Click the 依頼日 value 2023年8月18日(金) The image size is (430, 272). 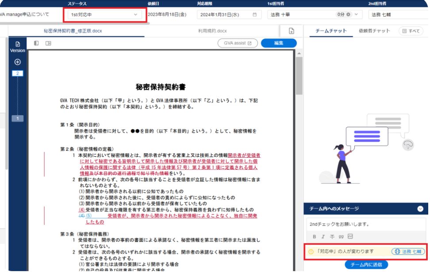tap(167, 15)
